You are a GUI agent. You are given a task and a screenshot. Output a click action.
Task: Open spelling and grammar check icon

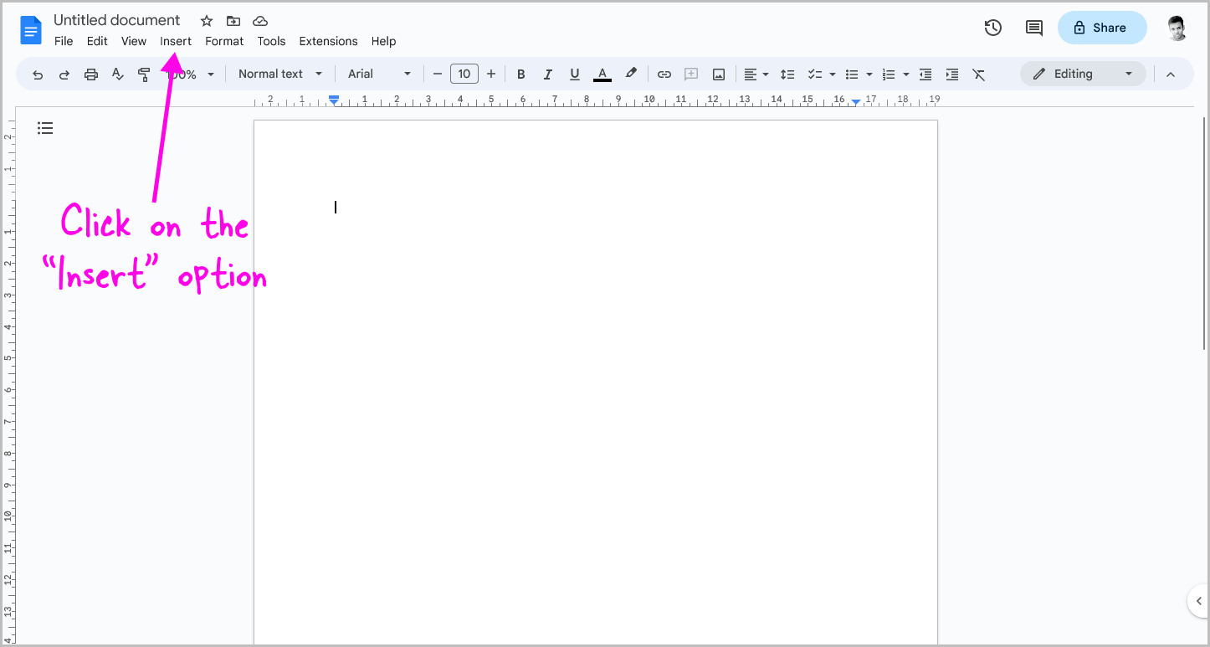[x=117, y=74]
